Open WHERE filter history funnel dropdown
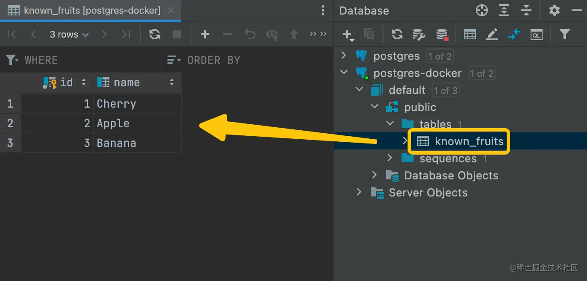The height and width of the screenshot is (281, 587). click(12, 60)
